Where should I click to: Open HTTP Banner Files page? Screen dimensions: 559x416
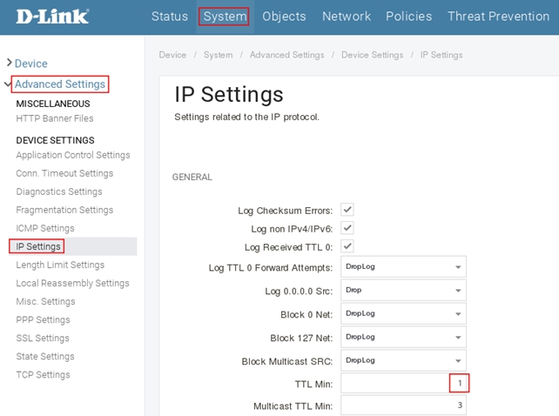click(55, 118)
